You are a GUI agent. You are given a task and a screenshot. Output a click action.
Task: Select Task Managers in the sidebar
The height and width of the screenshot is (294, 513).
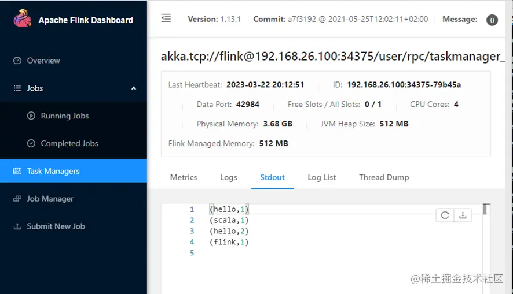(74, 171)
